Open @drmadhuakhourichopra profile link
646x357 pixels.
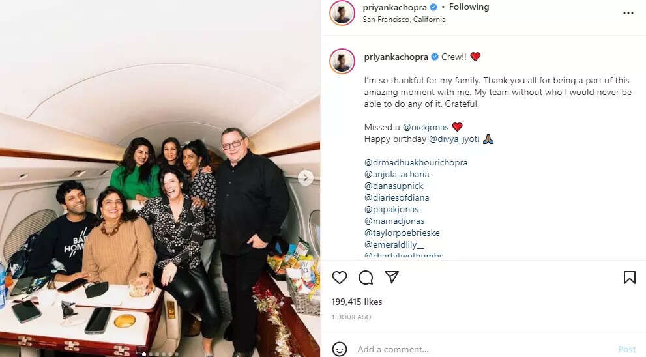click(416, 163)
